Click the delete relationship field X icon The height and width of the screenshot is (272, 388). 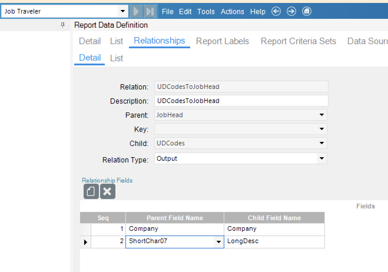107,192
